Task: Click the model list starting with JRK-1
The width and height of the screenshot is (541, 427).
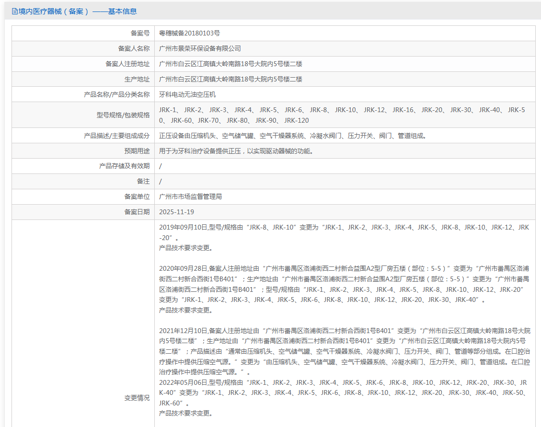Action: coord(342,115)
